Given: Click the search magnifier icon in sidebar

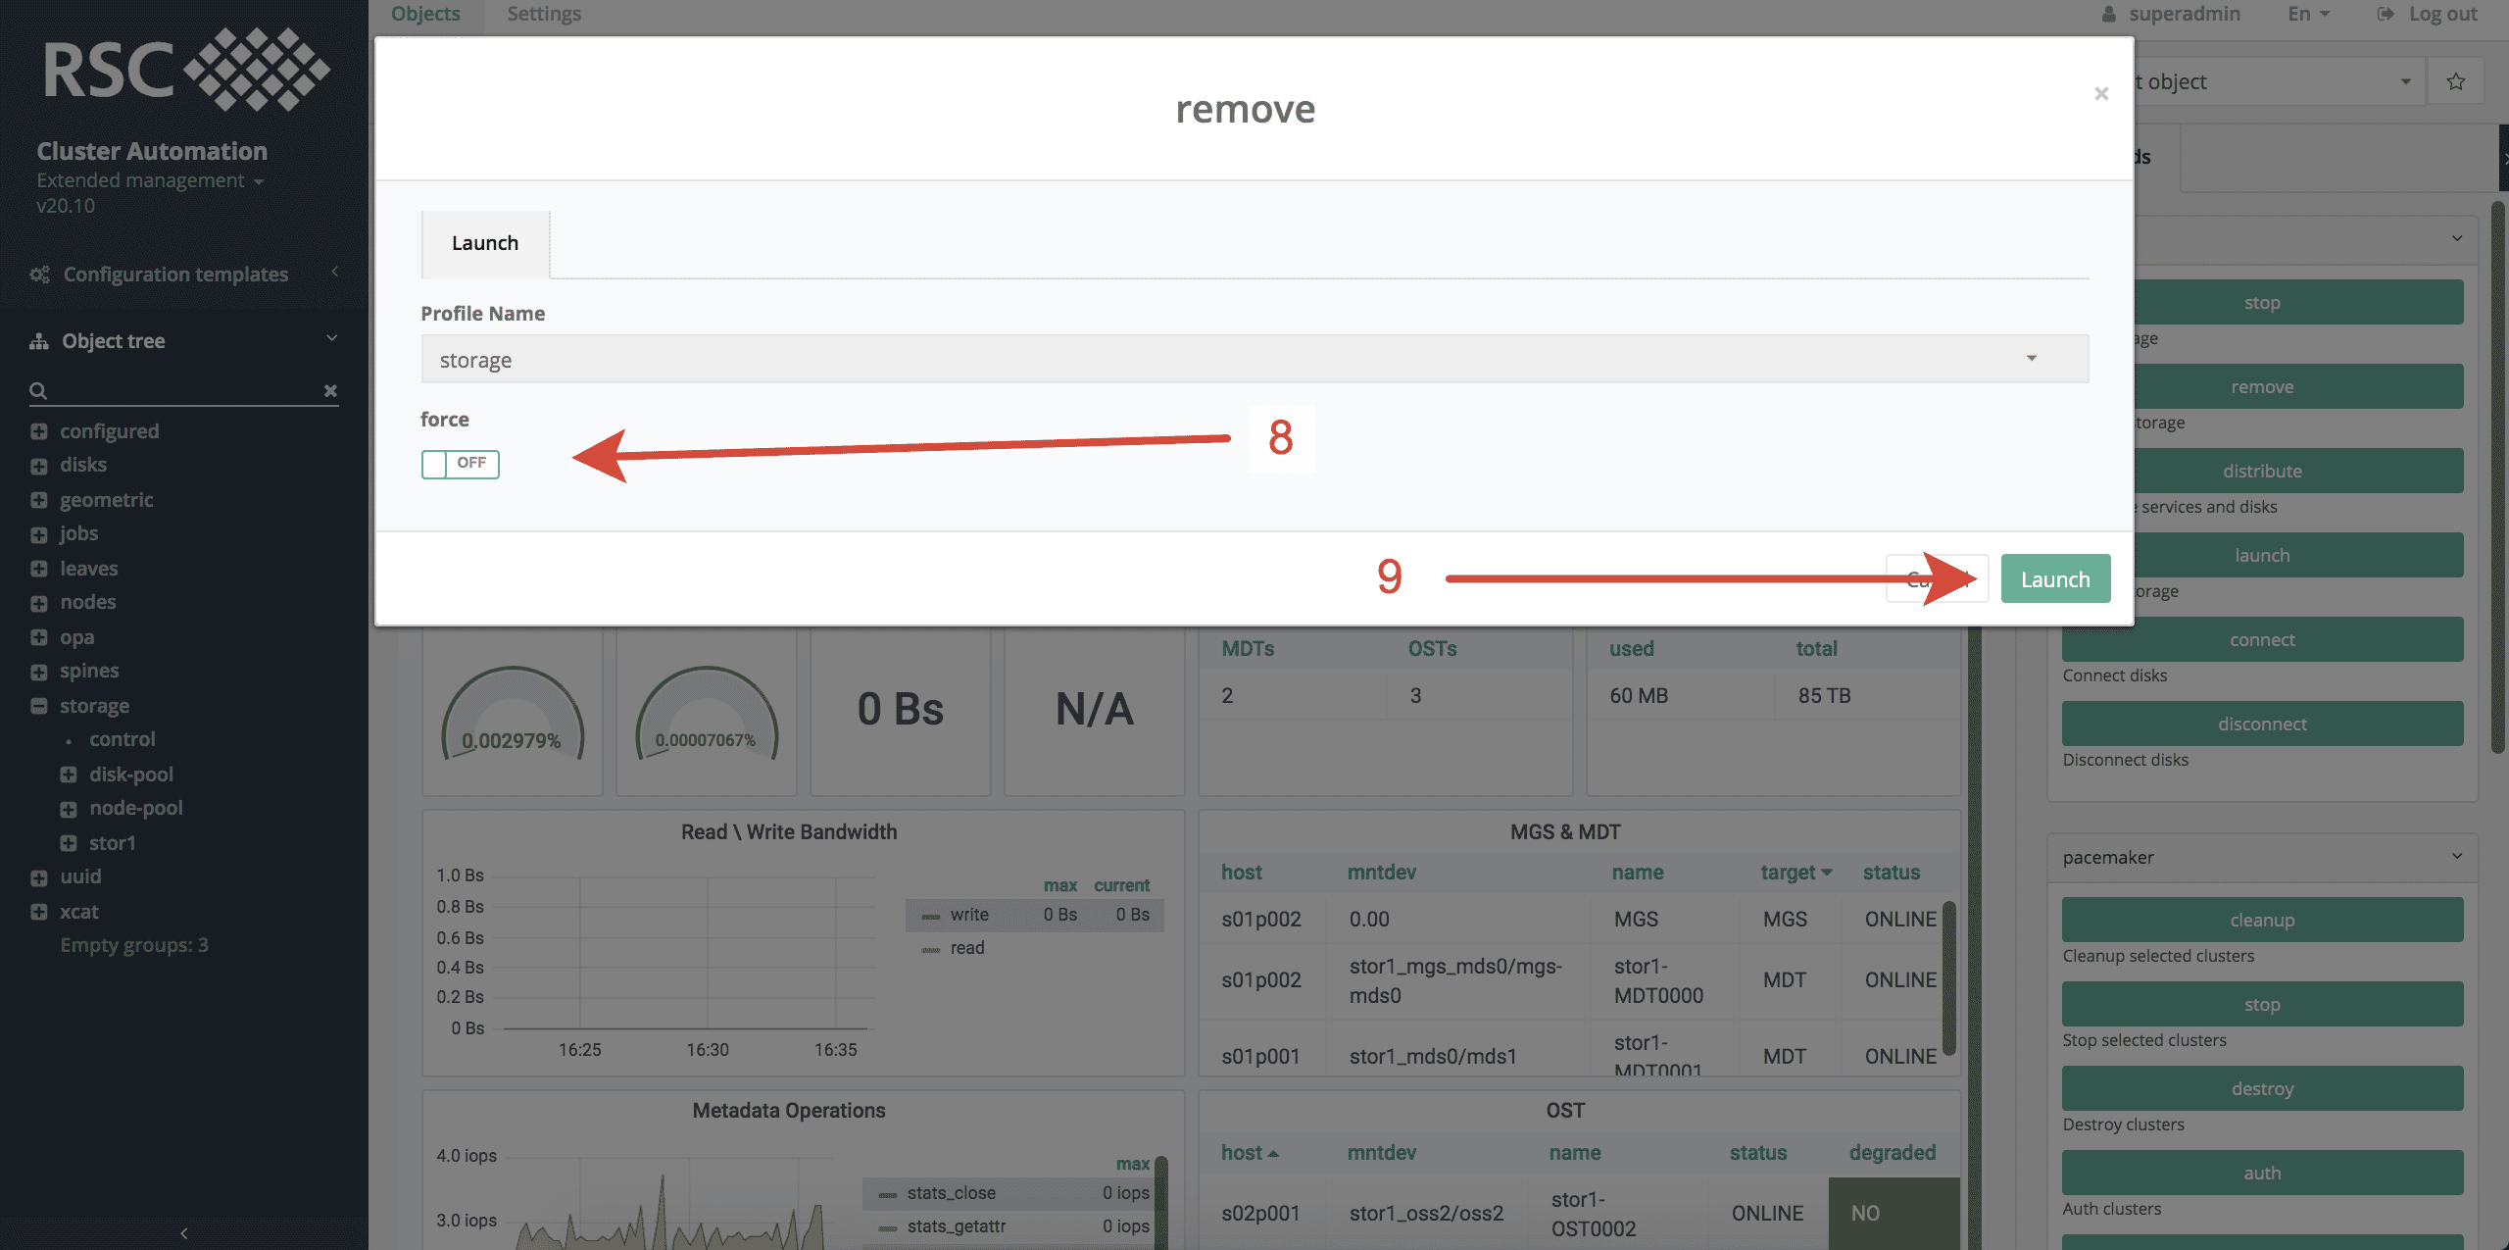Looking at the screenshot, I should pyautogui.click(x=38, y=390).
